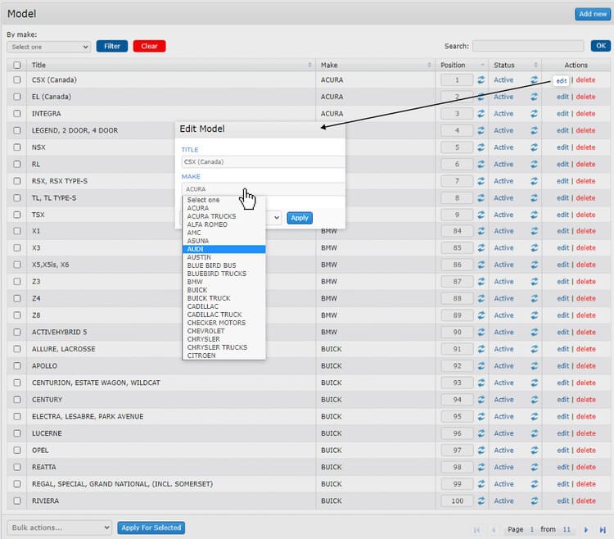Toggle status icon for RIVIERA row
This screenshot has width=614, height=539.
point(534,500)
